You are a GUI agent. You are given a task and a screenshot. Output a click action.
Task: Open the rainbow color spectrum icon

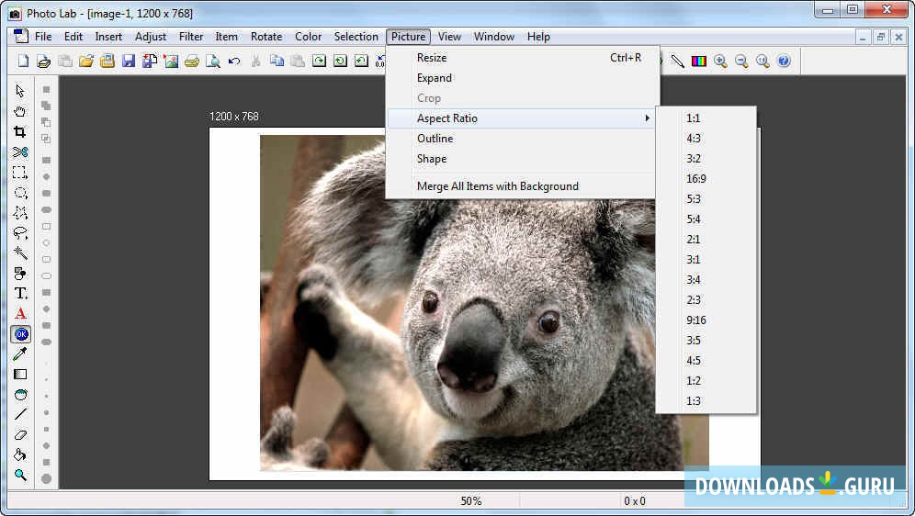[699, 62]
